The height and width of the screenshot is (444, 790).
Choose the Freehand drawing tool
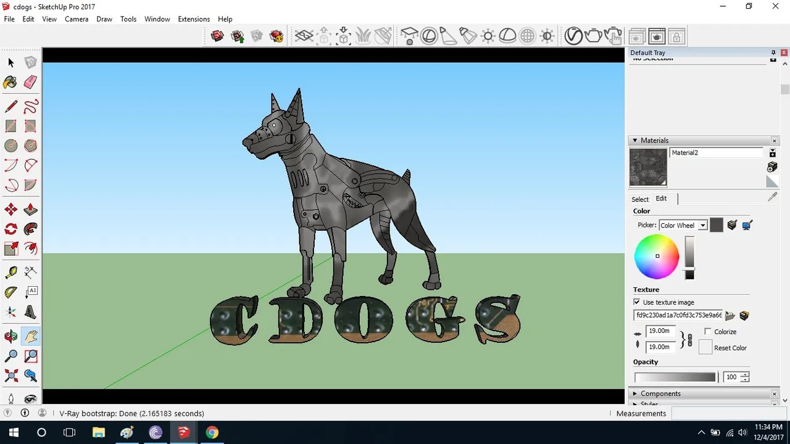coord(30,106)
